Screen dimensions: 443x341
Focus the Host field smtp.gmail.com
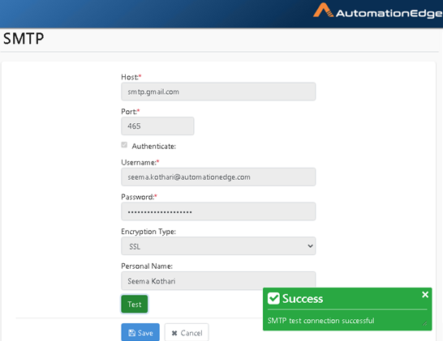click(x=218, y=92)
